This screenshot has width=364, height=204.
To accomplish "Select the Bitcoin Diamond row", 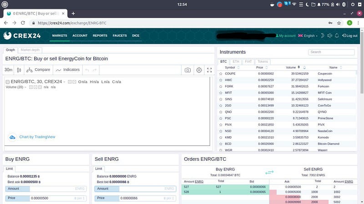I will (x=287, y=144).
